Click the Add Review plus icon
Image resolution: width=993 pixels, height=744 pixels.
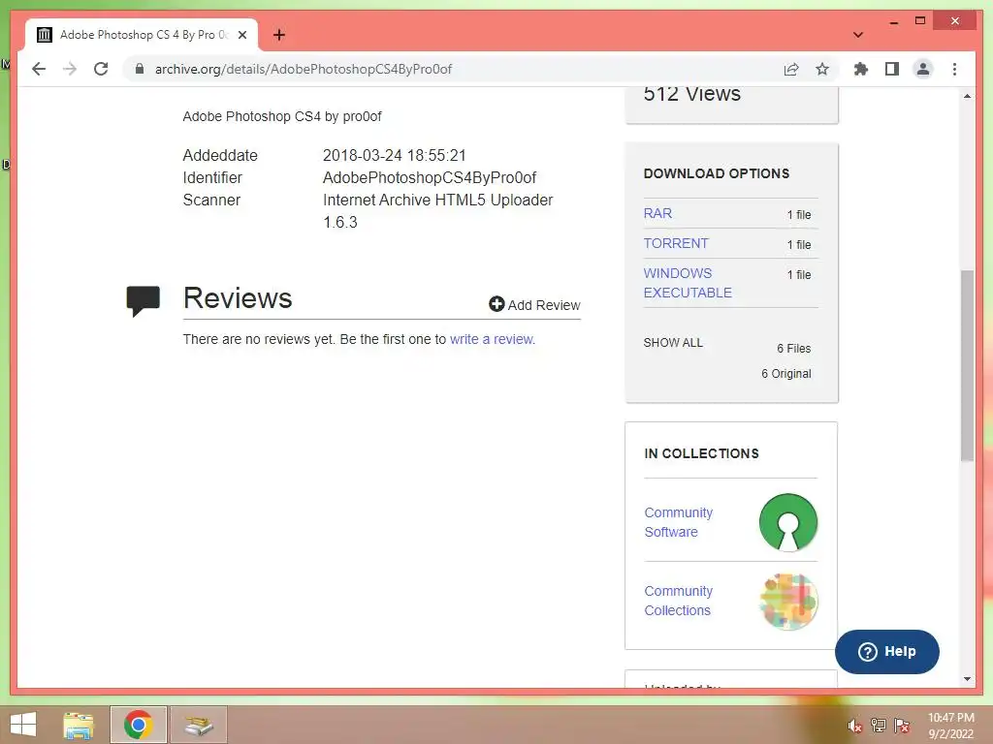[496, 304]
